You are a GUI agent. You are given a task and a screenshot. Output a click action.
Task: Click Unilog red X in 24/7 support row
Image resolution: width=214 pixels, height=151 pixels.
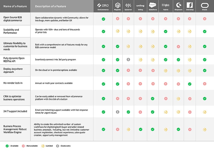click(x=140, y=112)
